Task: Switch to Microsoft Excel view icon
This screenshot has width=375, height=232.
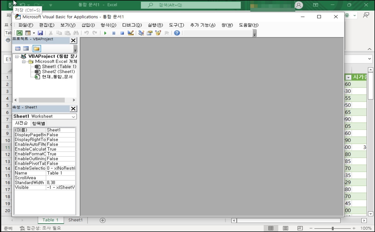Action: pyautogui.click(x=19, y=33)
